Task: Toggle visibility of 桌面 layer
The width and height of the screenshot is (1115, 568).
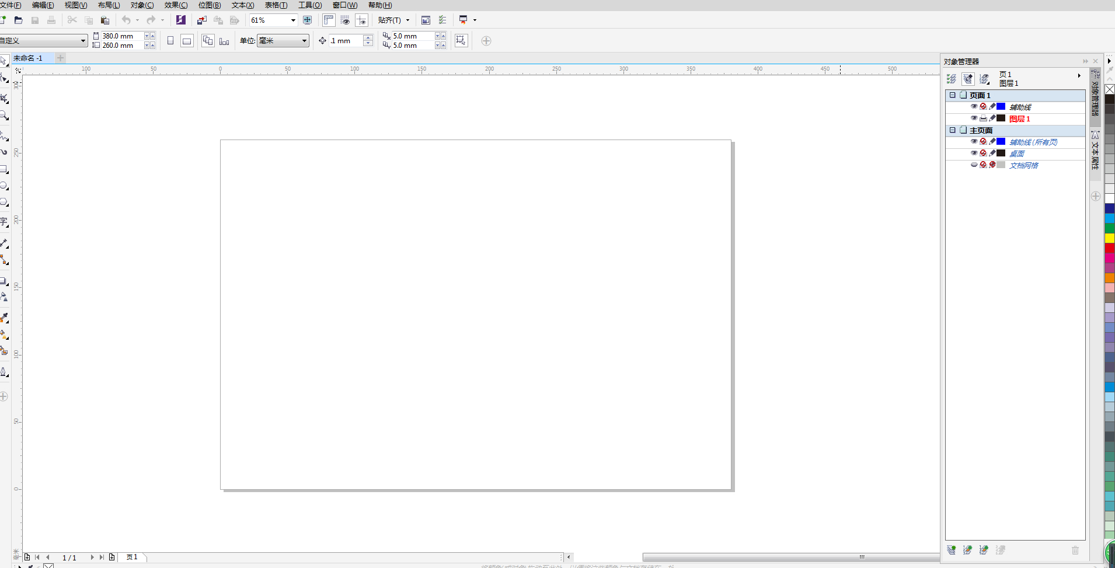Action: tap(974, 154)
